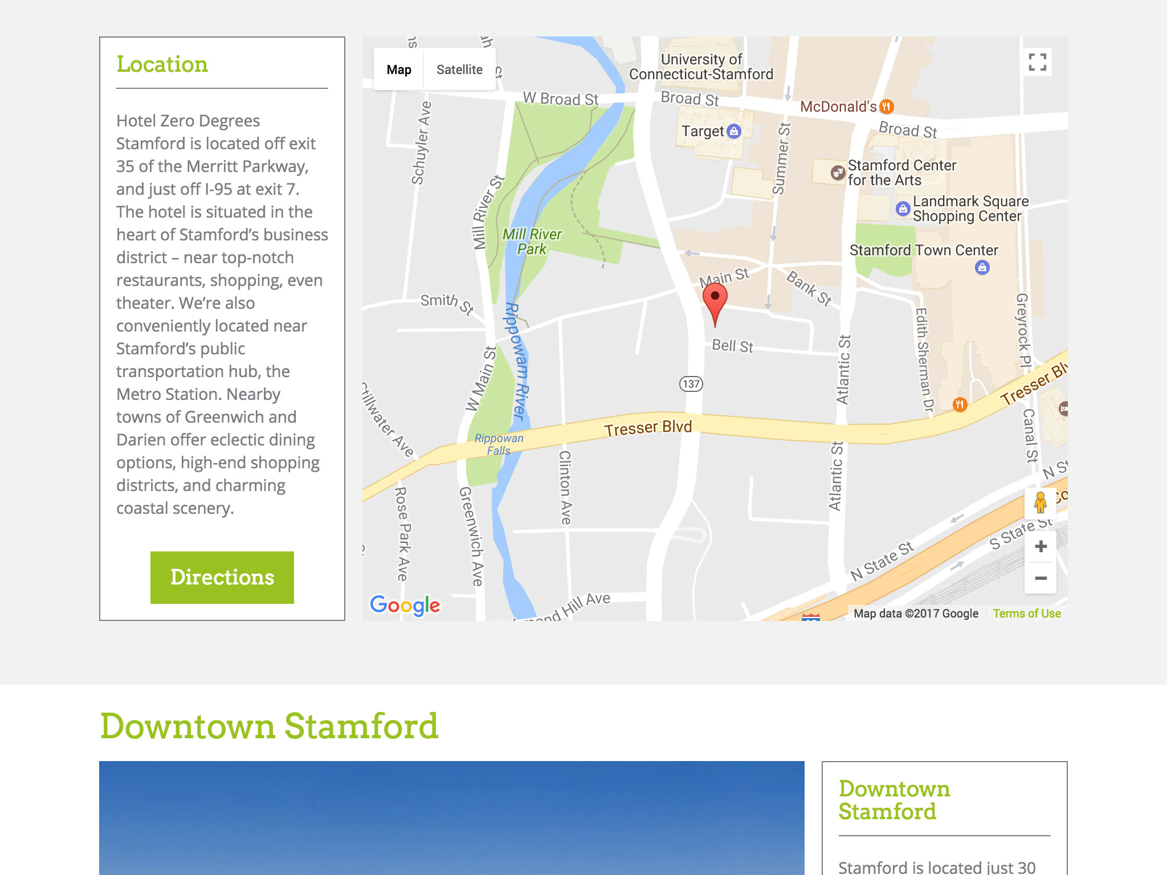Click the Route 137 shield marker
This screenshot has height=875, width=1167.
click(x=691, y=384)
